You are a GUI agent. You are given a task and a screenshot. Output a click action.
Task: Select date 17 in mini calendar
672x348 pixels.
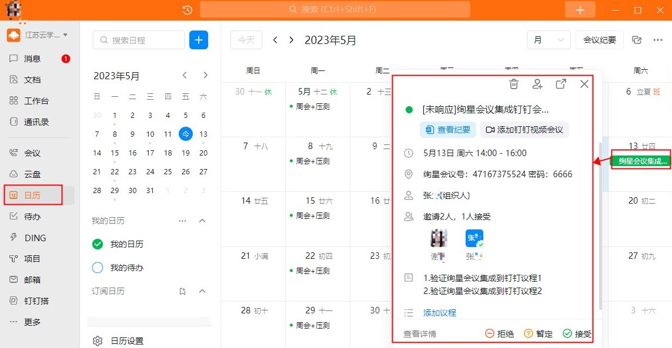click(x=150, y=153)
